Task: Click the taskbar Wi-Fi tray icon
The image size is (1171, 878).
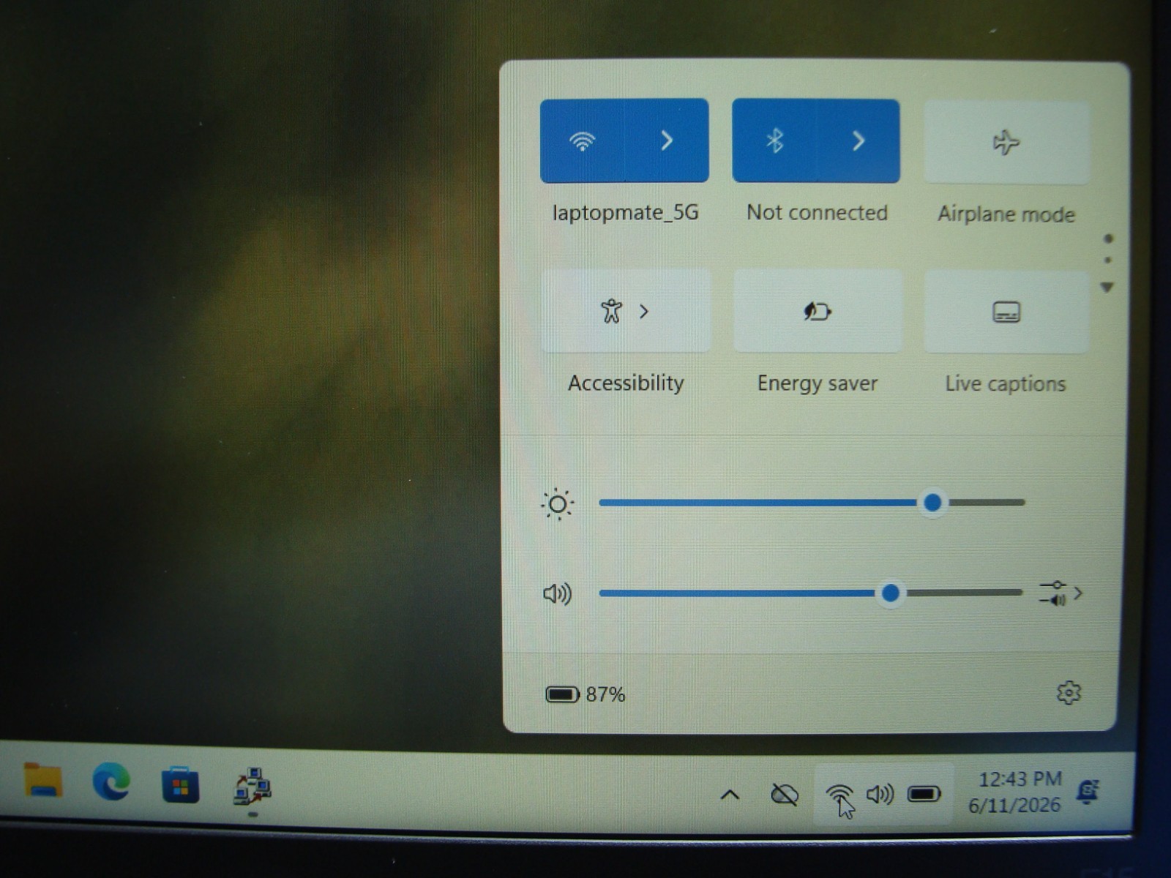Action: 839,795
